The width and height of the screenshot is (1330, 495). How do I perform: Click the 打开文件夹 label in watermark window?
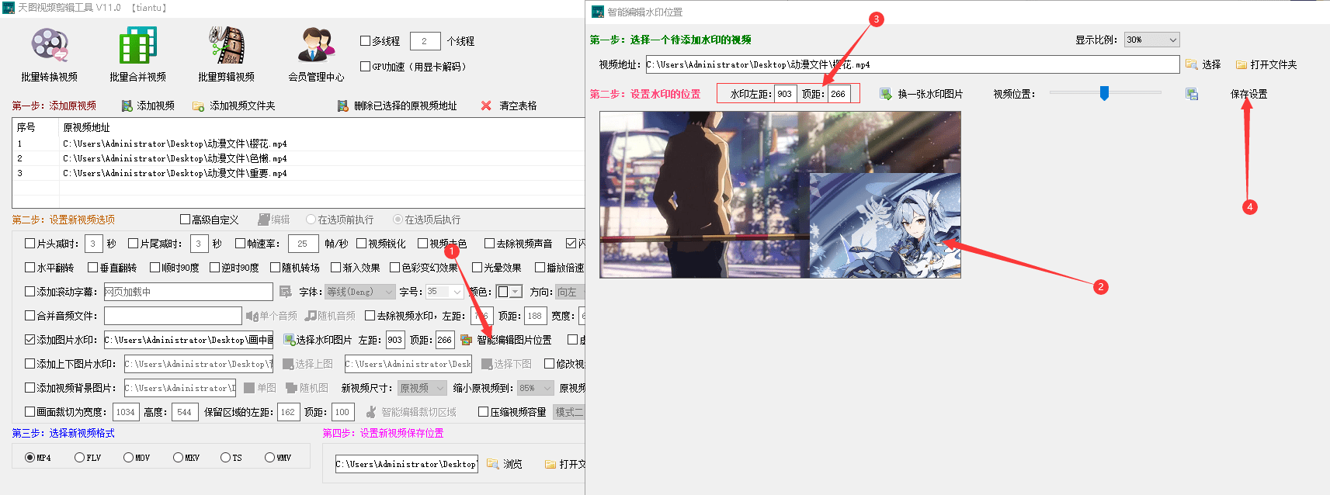pyautogui.click(x=1273, y=64)
